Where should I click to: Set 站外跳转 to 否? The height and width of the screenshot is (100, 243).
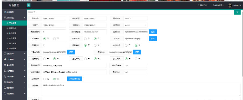tap(54, 79)
